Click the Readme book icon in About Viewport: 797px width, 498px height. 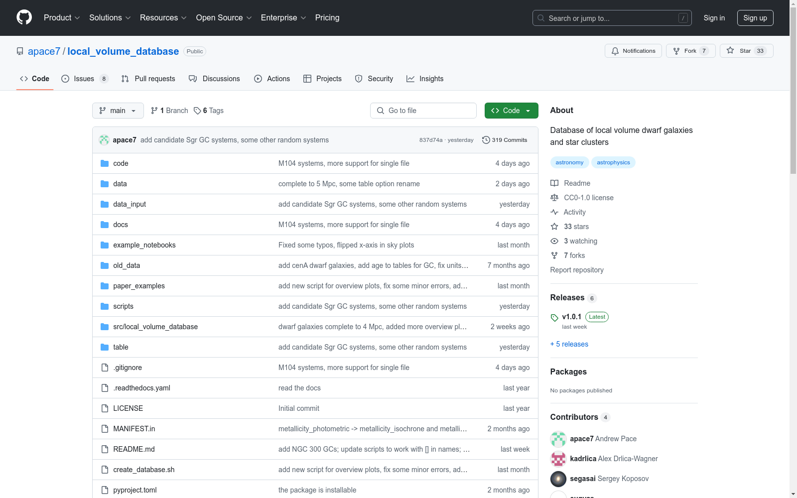click(x=554, y=183)
